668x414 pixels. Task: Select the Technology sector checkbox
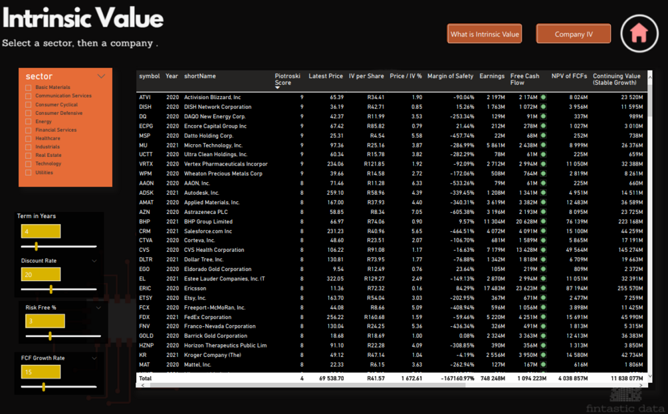pos(29,164)
